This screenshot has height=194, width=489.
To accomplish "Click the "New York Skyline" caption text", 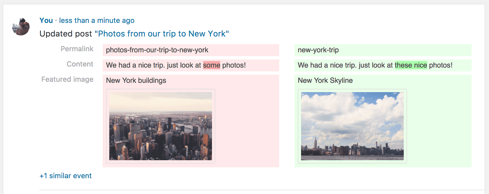I will [x=325, y=80].
